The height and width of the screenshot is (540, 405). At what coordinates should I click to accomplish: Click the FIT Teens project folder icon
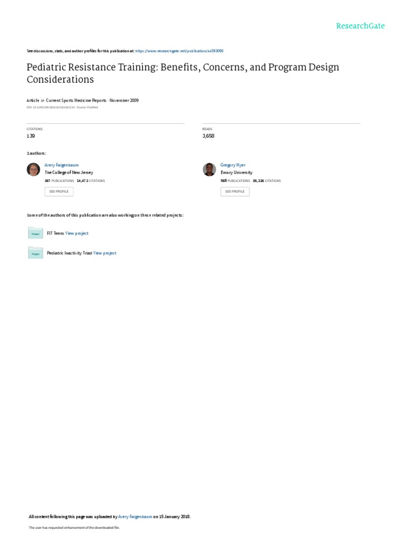point(35,233)
